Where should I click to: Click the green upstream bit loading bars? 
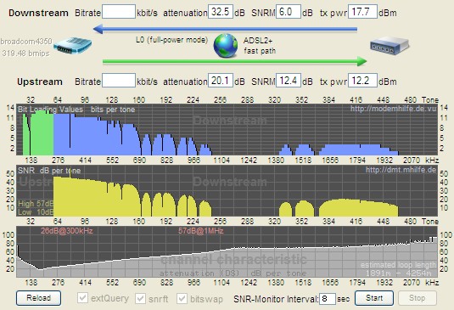pyautogui.click(x=38, y=133)
